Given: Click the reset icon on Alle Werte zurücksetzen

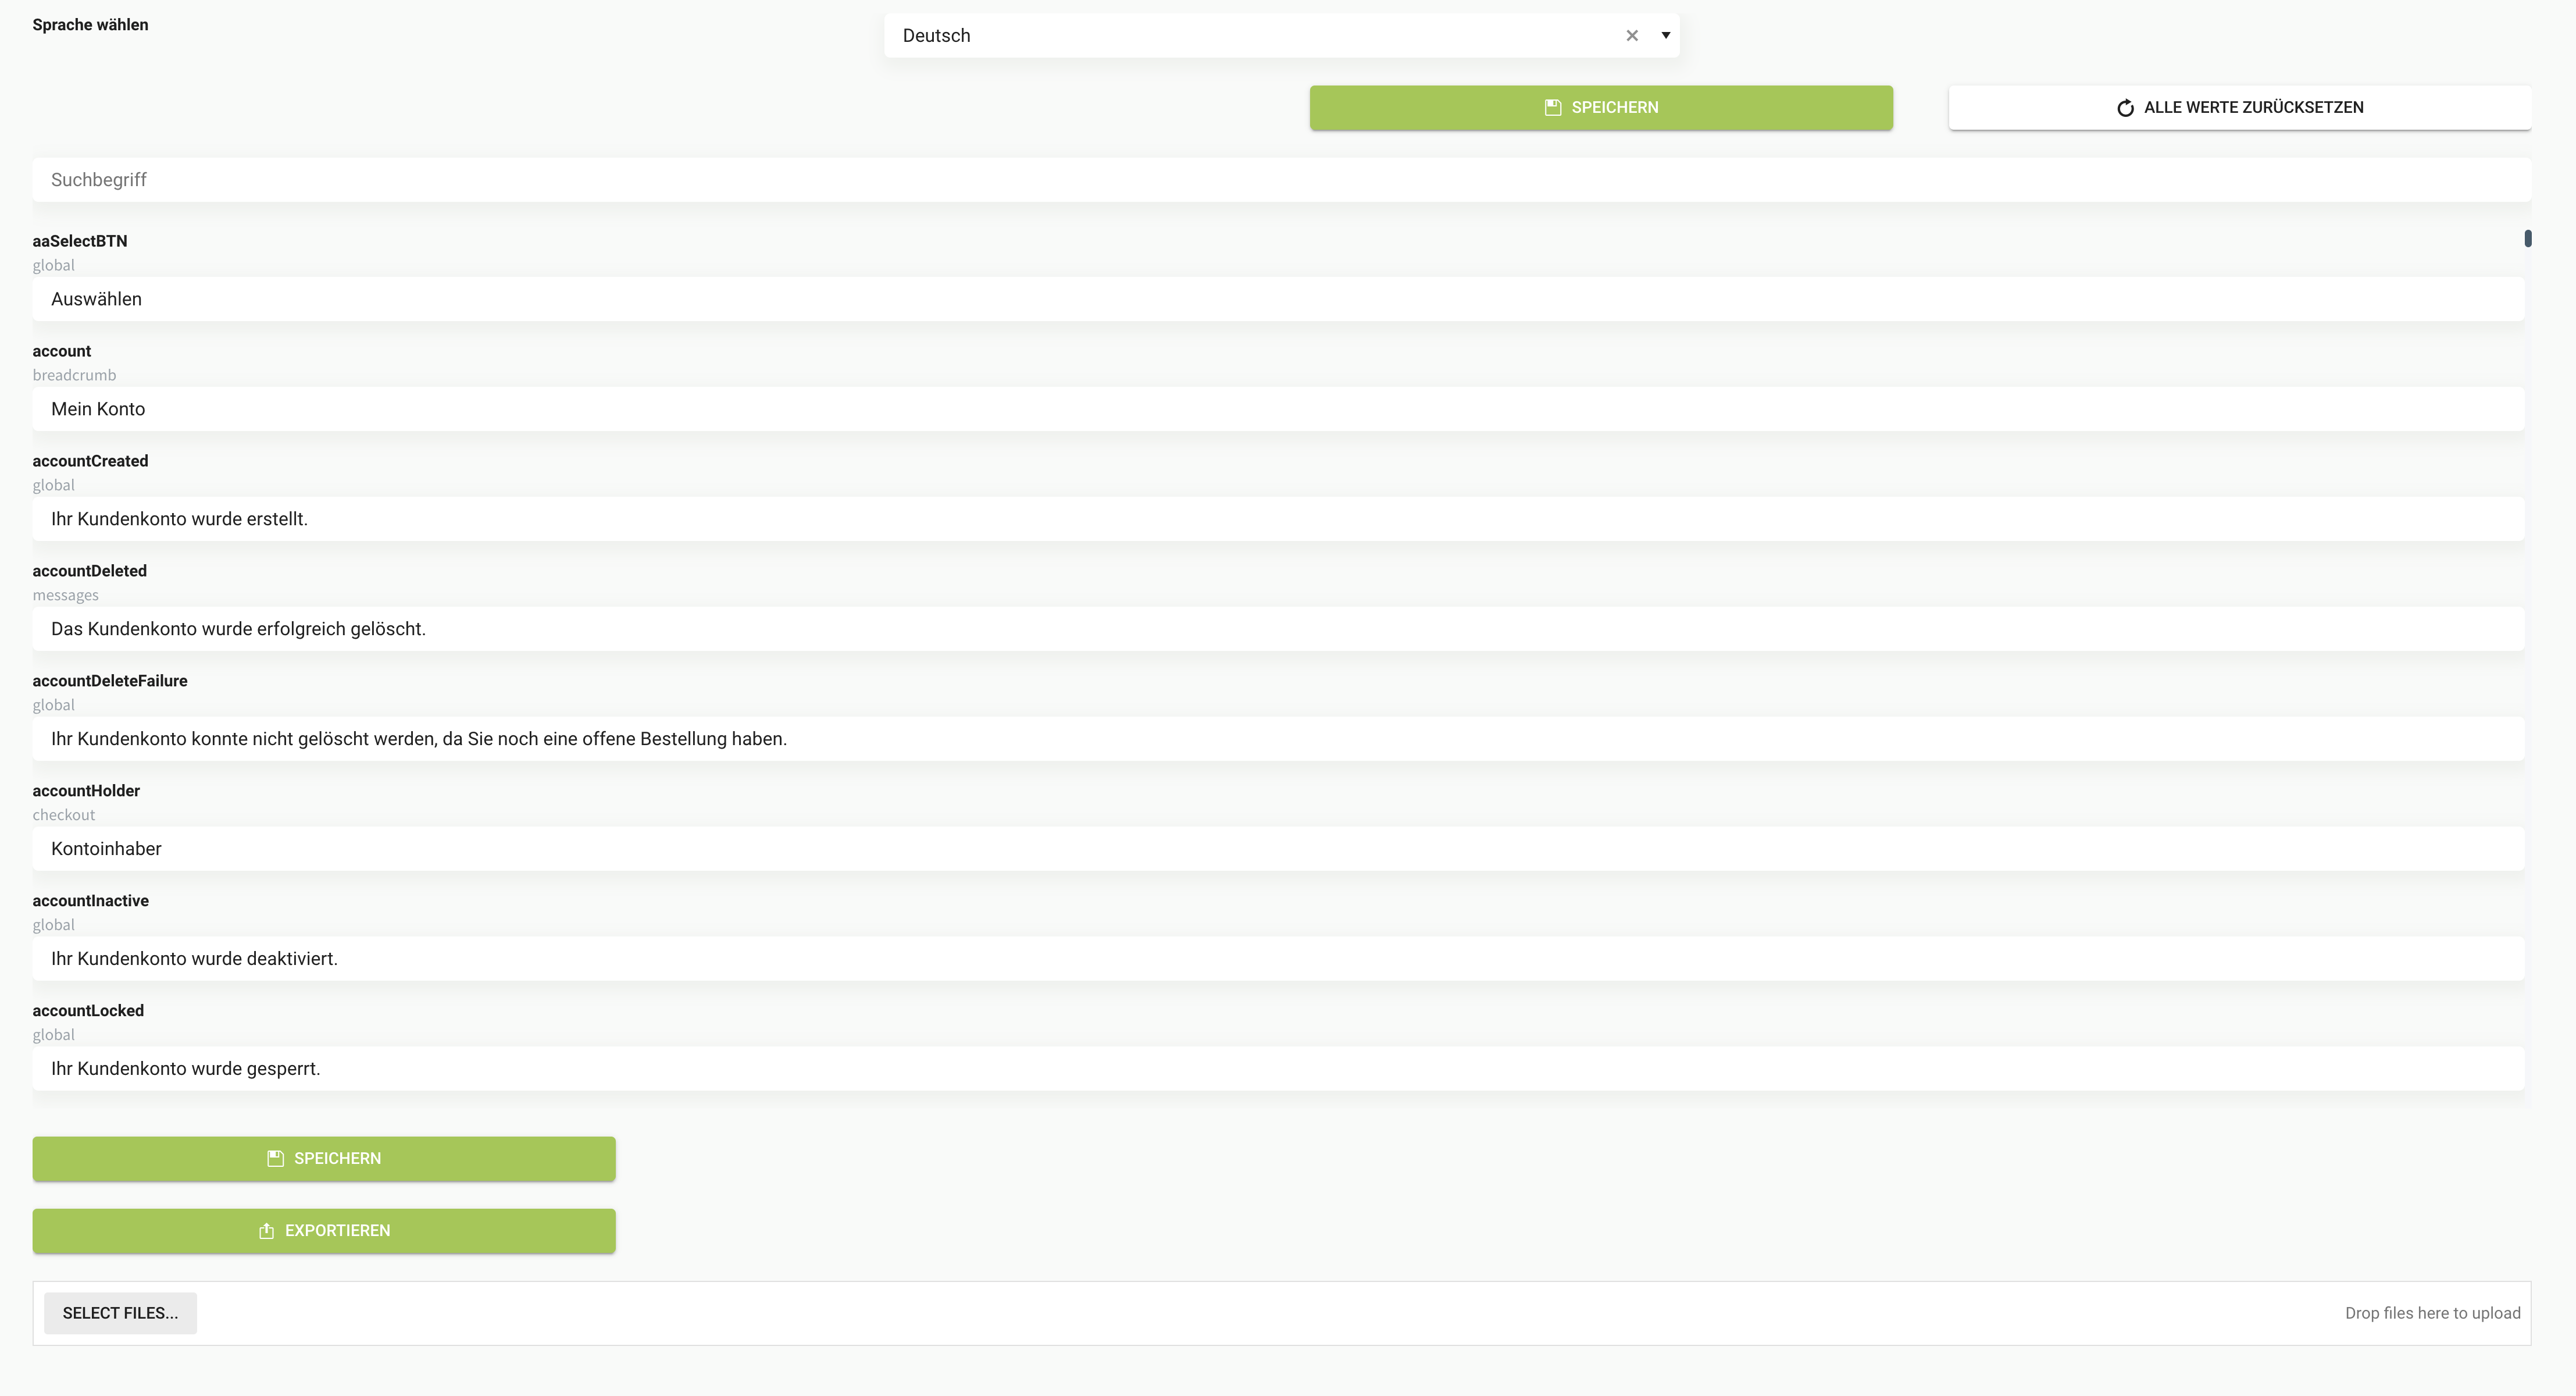Looking at the screenshot, I should (2126, 108).
